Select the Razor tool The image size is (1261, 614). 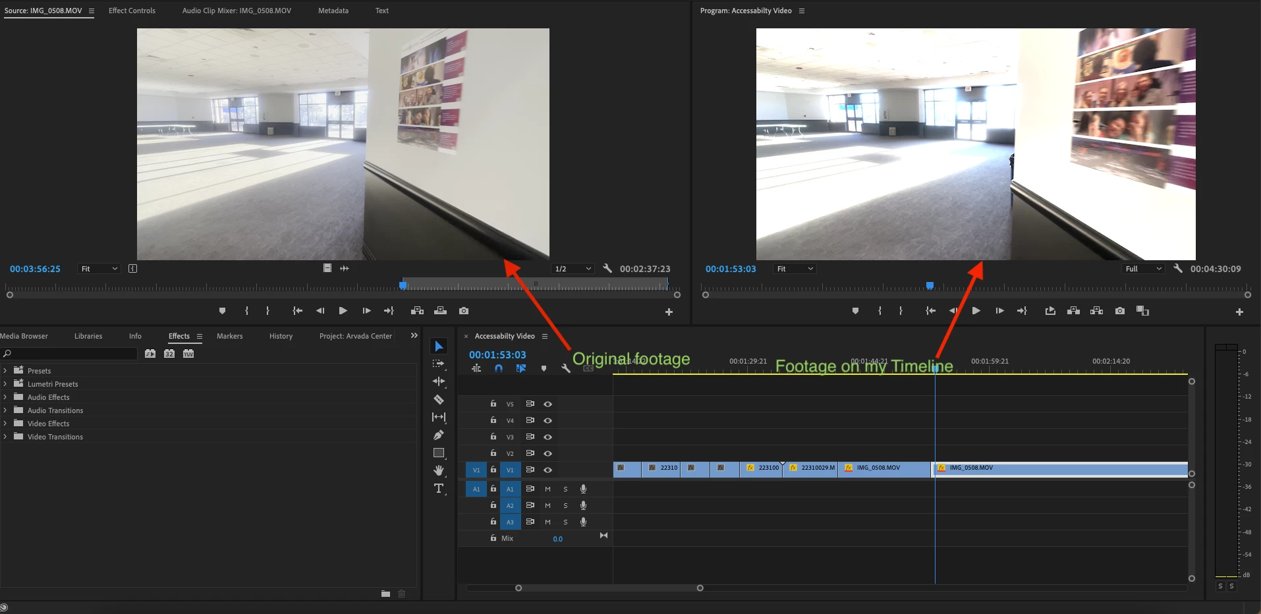click(439, 399)
